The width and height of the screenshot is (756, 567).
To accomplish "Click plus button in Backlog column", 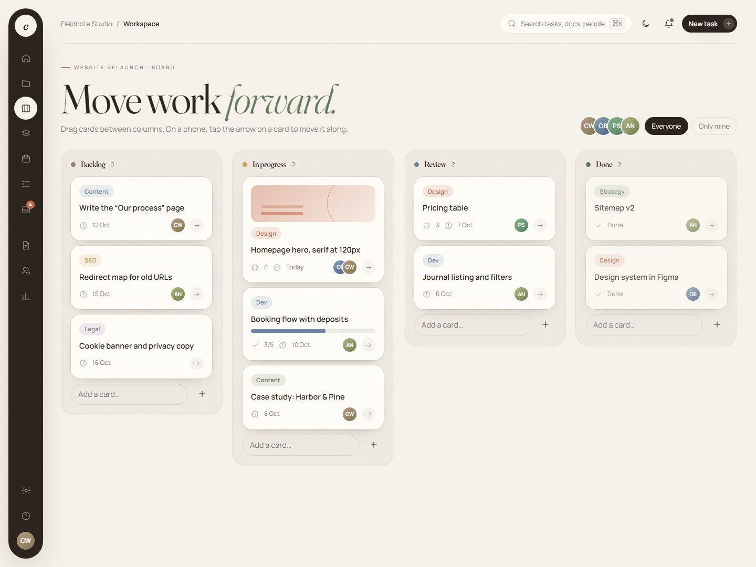I will click(x=202, y=394).
